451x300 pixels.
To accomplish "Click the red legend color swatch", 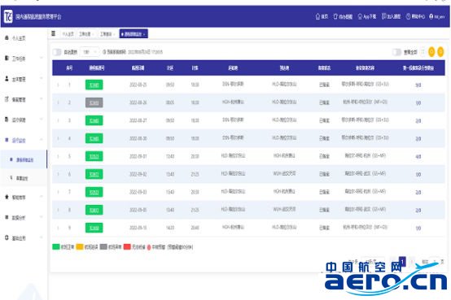I will point(127,246).
